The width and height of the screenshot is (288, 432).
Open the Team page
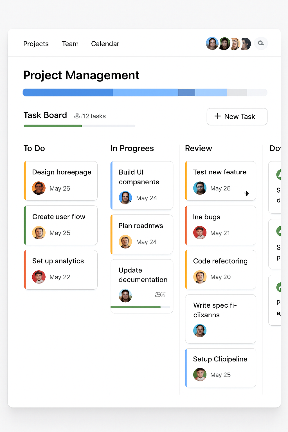click(x=70, y=44)
